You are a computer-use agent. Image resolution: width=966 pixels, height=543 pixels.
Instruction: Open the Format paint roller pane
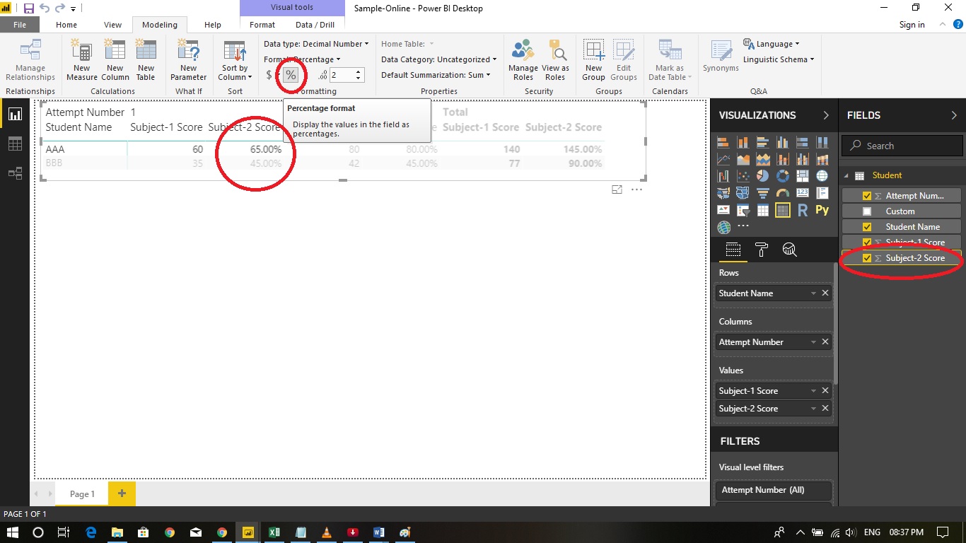(x=762, y=249)
